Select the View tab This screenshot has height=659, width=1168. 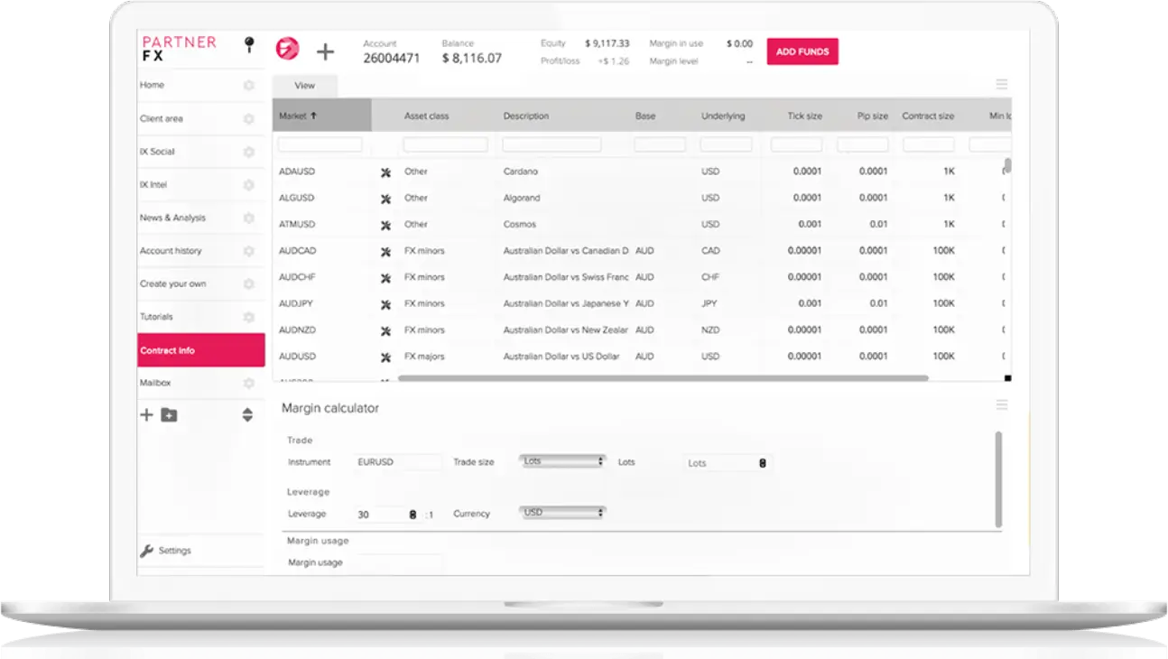point(305,86)
